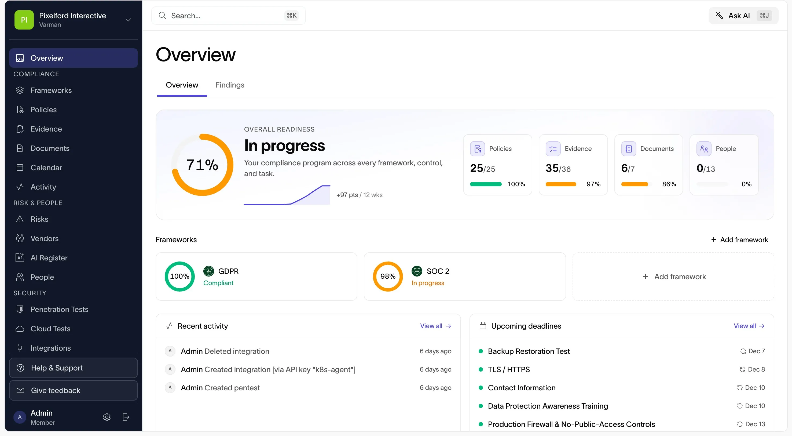Click the dashed Add framework card

[x=673, y=276]
